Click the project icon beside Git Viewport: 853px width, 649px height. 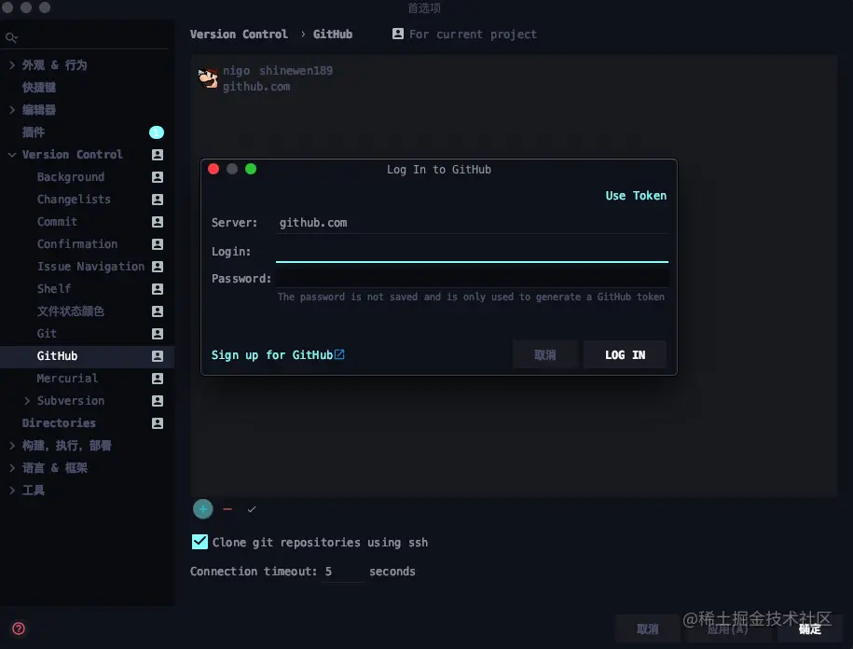(158, 334)
